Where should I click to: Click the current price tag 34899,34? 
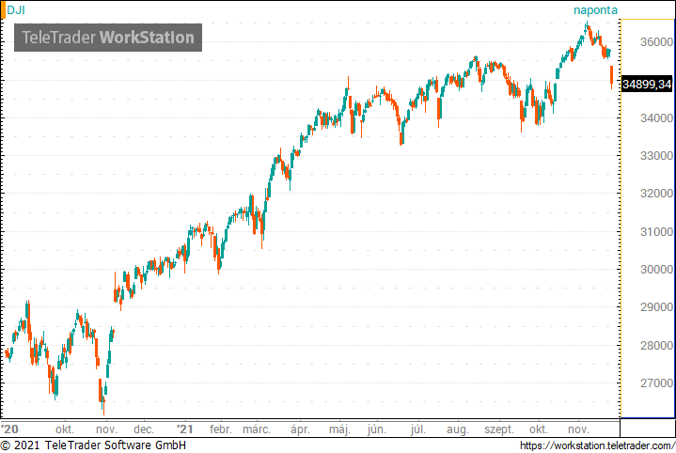click(x=647, y=84)
